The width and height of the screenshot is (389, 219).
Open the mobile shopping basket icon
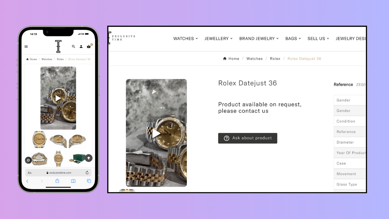pos(89,47)
